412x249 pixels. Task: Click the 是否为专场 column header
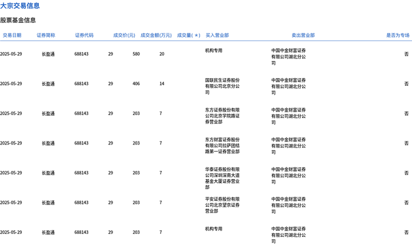click(398, 35)
